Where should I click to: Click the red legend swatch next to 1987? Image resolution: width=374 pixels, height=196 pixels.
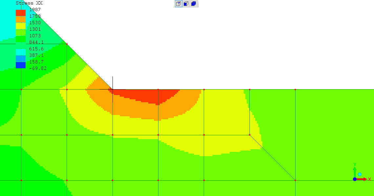20,13
